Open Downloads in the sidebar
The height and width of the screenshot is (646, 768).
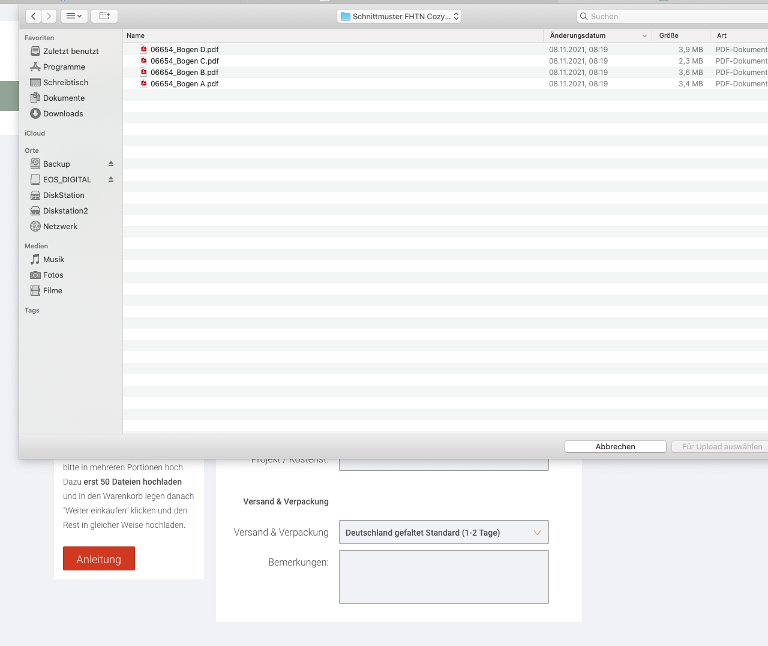[x=63, y=114]
